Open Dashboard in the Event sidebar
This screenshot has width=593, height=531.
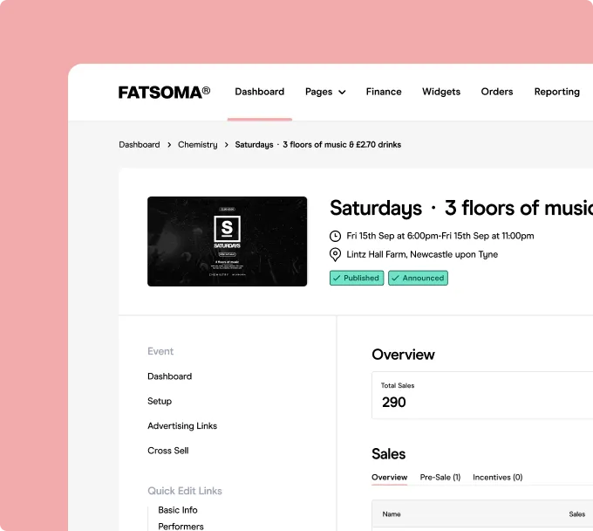(169, 376)
